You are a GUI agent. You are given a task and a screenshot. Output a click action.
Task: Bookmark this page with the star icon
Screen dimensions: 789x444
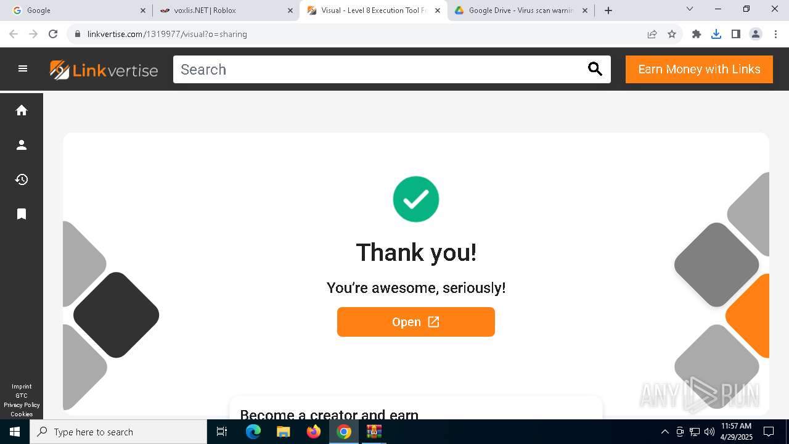(672, 34)
